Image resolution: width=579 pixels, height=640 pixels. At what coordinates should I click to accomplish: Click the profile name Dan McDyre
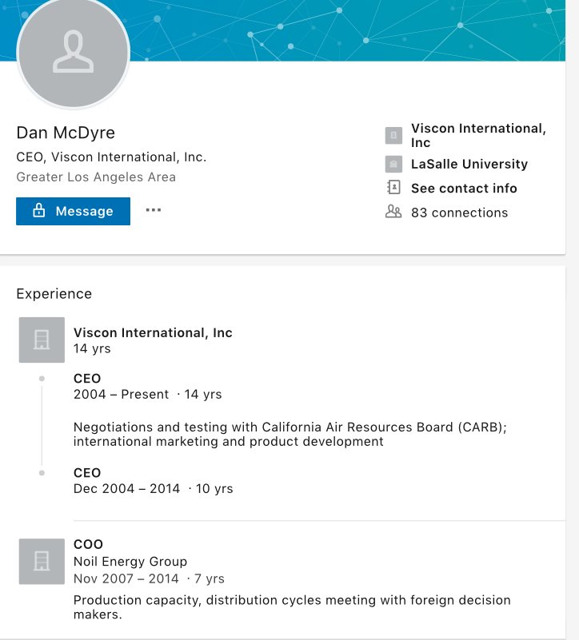coord(66,133)
